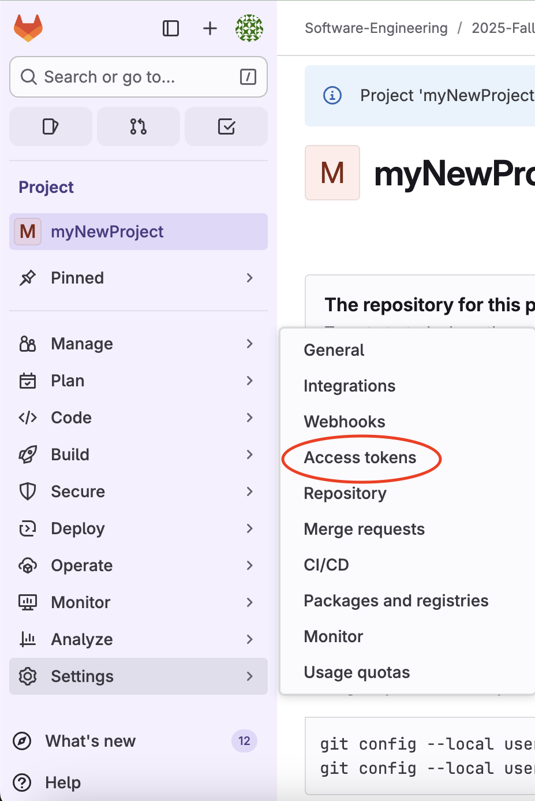Toggle the sidebar collapse icon
This screenshot has width=535, height=801.
(171, 28)
